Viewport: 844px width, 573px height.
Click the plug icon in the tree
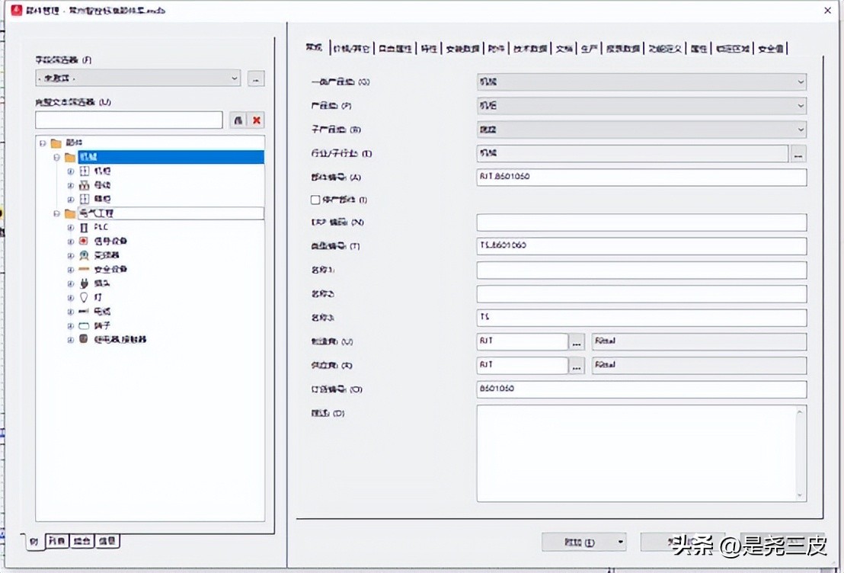point(84,283)
